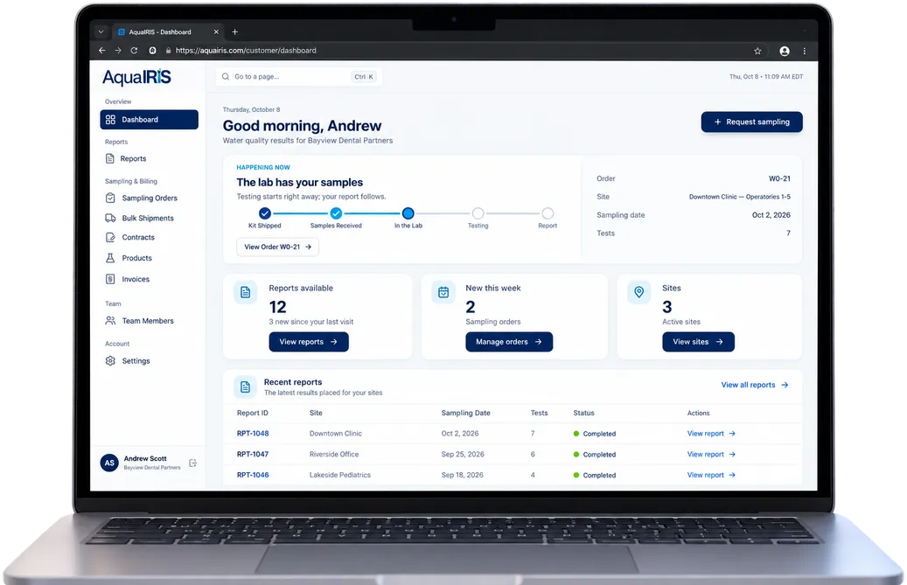The image size is (907, 585).
Task: Click the log out icon beside Andrew Scott
Action: click(193, 463)
